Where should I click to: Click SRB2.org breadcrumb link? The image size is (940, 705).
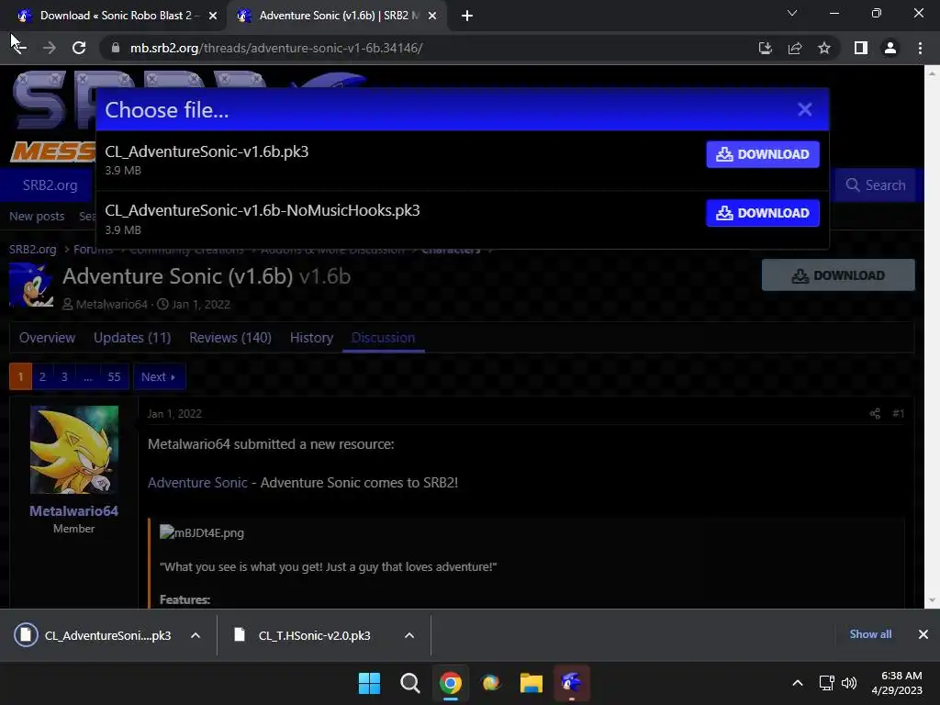32,250
